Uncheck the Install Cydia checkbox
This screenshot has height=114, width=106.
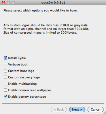tap(5, 58)
